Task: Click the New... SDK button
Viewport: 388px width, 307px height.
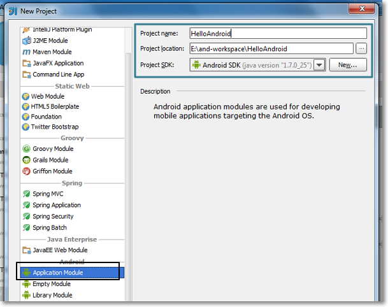Action: tap(348, 65)
